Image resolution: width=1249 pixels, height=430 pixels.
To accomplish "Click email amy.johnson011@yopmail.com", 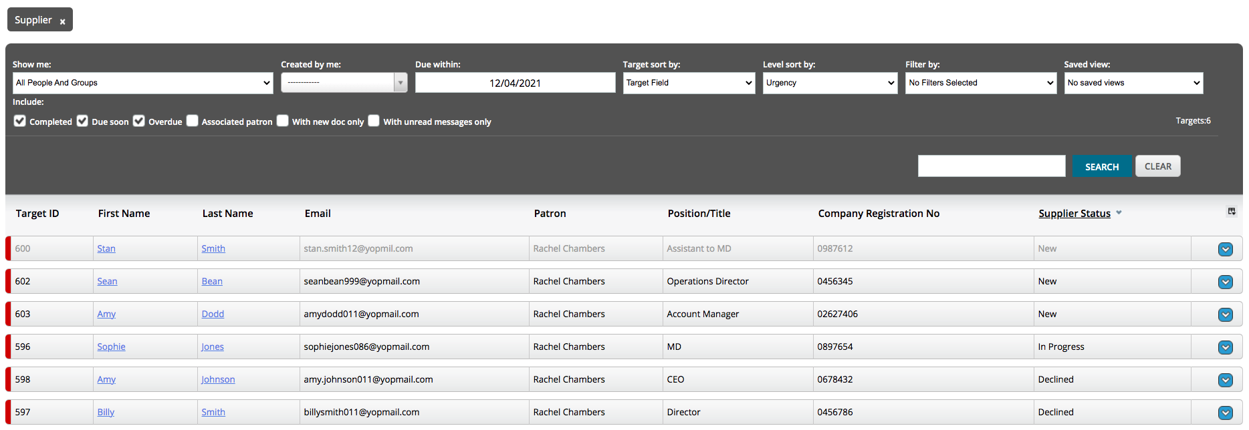I will click(x=368, y=379).
